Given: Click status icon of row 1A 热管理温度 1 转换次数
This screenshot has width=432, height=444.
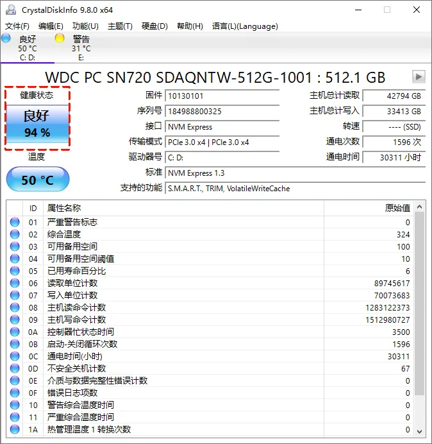Looking at the screenshot, I should [x=15, y=429].
